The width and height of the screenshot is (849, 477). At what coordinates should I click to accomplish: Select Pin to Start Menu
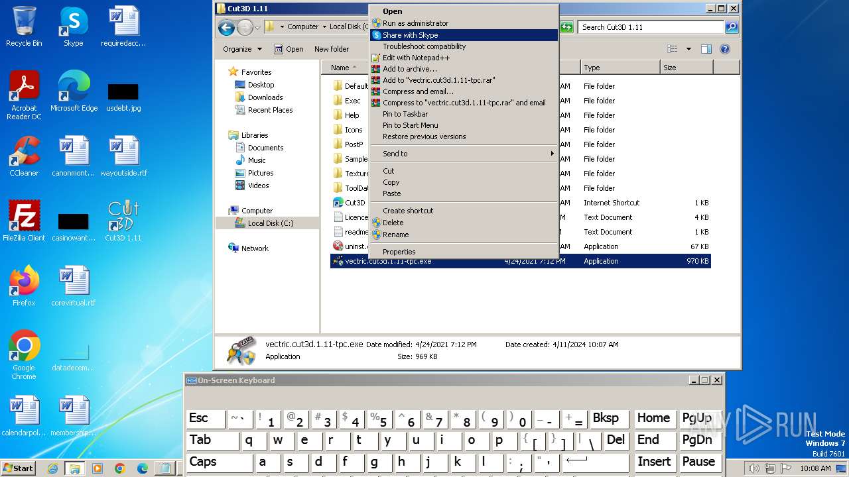tap(464, 125)
